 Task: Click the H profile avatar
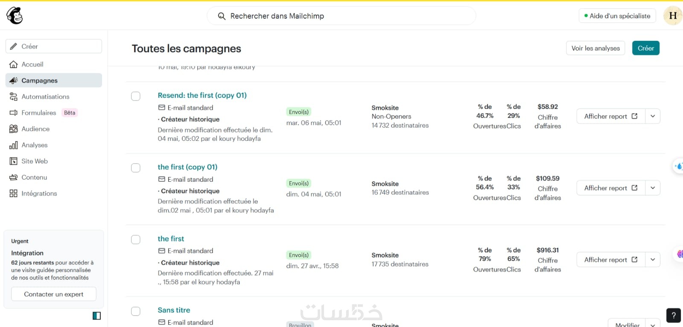pyautogui.click(x=673, y=16)
